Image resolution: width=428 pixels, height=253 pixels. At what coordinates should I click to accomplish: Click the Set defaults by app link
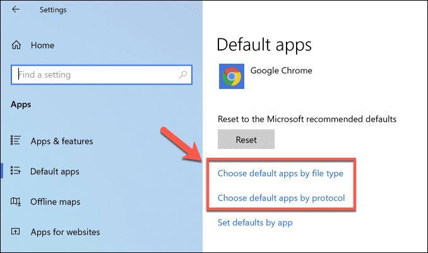(x=254, y=222)
